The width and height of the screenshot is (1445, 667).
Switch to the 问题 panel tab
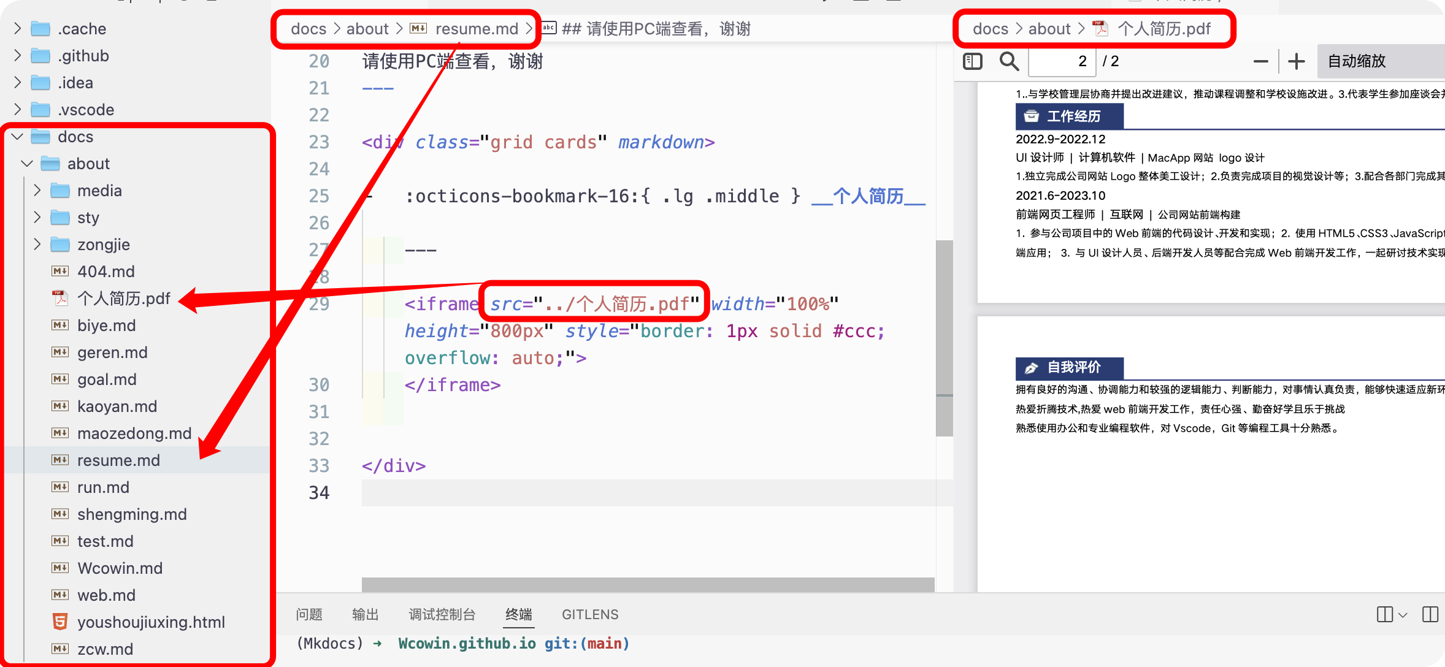pyautogui.click(x=309, y=614)
